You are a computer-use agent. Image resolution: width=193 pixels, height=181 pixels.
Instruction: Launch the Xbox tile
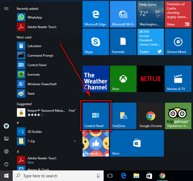pyautogui.click(x=123, y=79)
